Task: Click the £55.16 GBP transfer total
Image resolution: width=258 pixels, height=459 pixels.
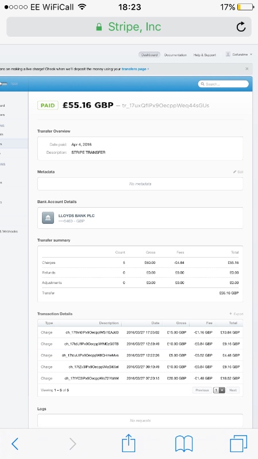Action: coord(229,293)
